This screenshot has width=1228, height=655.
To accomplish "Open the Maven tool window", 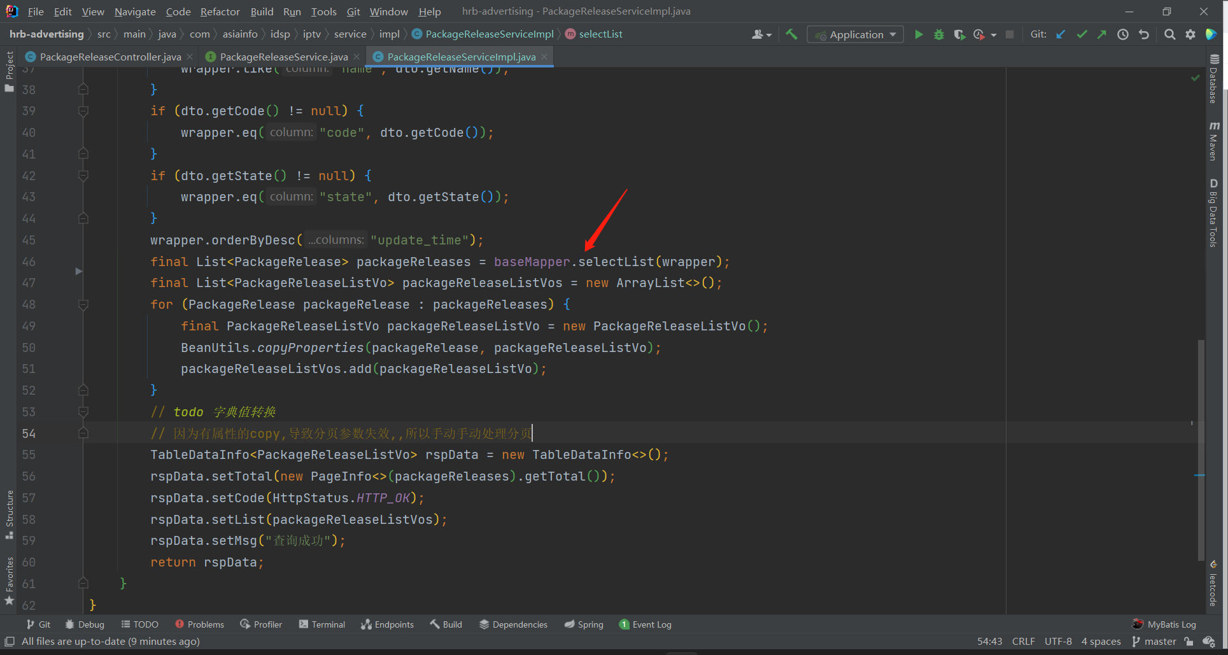I will click(x=1214, y=141).
